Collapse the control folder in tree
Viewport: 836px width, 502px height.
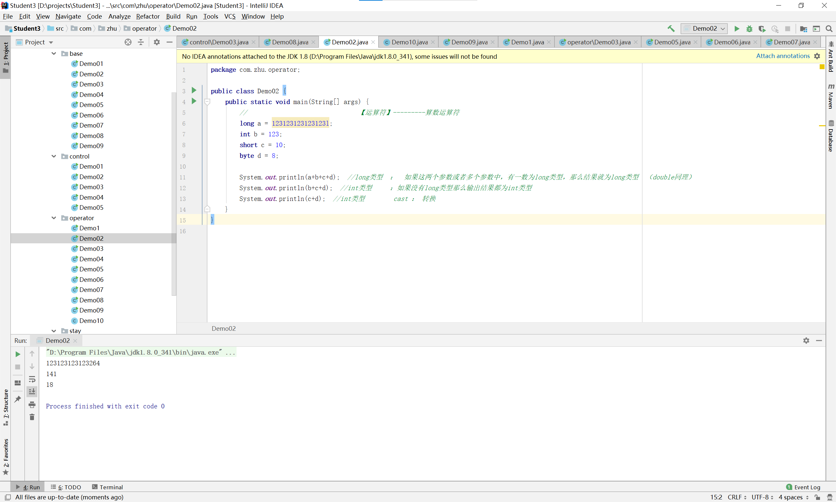pos(54,156)
